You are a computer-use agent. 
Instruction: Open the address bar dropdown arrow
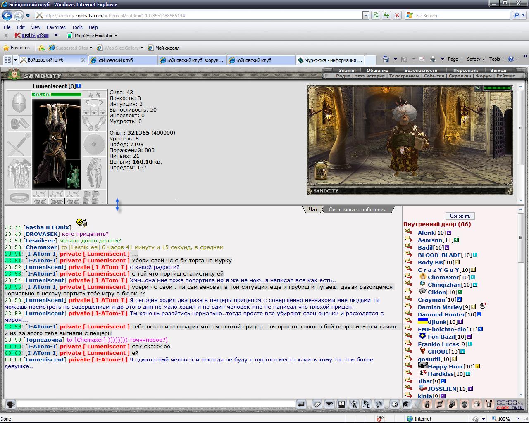pyautogui.click(x=366, y=15)
